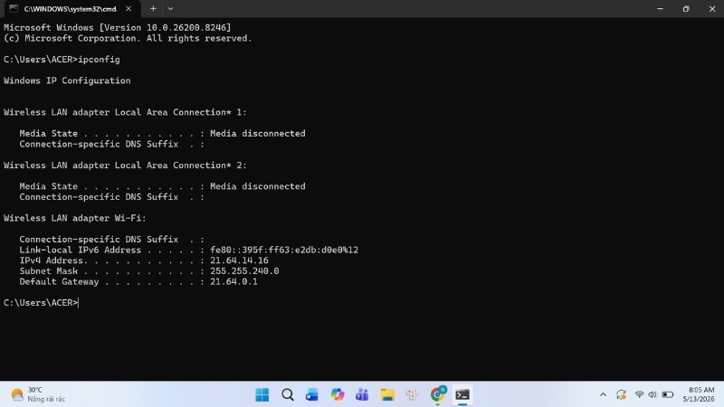Open the weather widget showing 30°C
This screenshot has width=724, height=407.
tap(38, 394)
